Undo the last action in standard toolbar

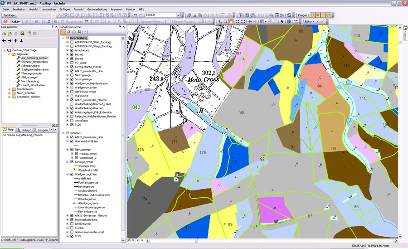click(x=136, y=15)
